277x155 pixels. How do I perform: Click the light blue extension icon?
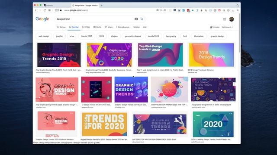pyautogui.click(x=184, y=10)
